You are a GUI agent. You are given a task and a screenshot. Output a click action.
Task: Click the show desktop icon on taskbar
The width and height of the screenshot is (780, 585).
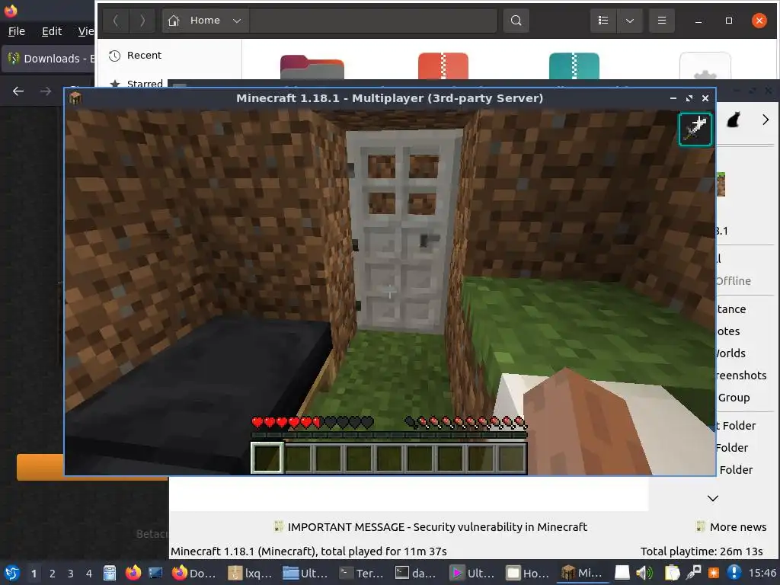[155, 573]
